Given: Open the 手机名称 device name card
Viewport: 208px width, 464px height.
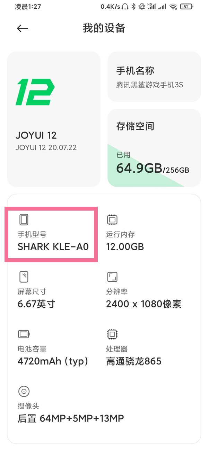Looking at the screenshot, I should (154, 77).
